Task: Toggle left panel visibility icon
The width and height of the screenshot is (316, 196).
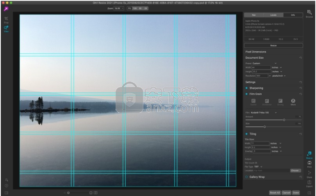Action: [x=7, y=193]
